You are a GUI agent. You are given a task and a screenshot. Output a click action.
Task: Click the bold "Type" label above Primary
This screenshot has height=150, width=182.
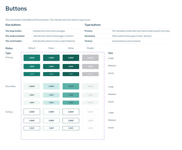(8, 53)
